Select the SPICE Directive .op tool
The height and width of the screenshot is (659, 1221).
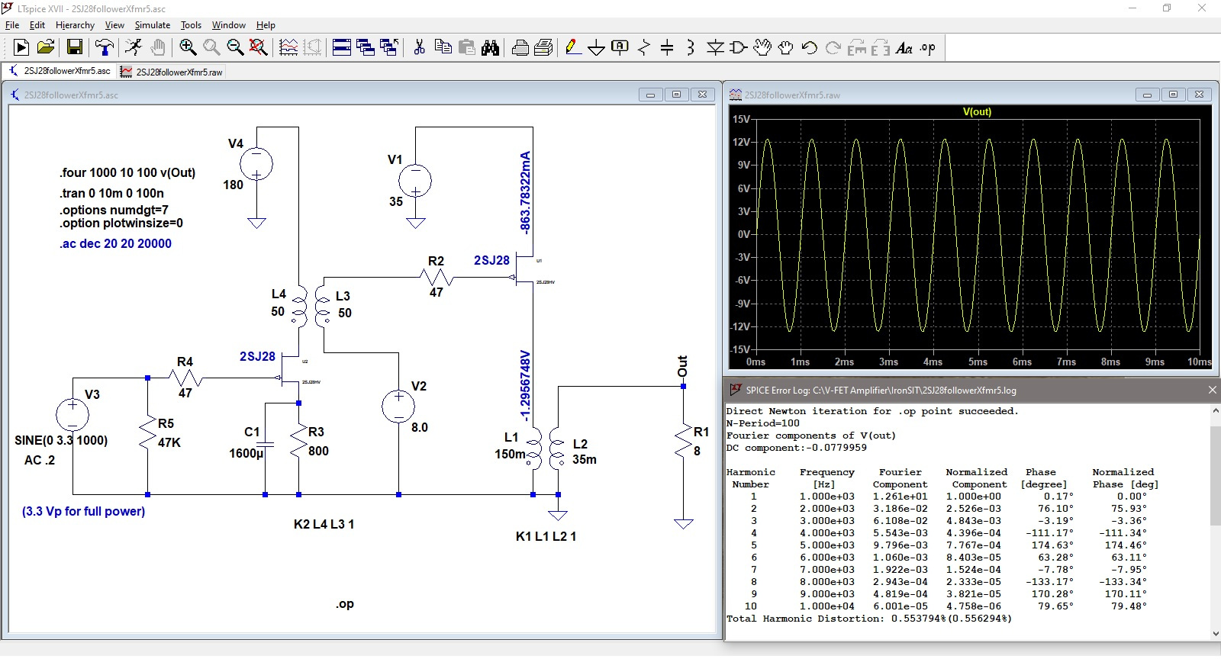coord(928,48)
